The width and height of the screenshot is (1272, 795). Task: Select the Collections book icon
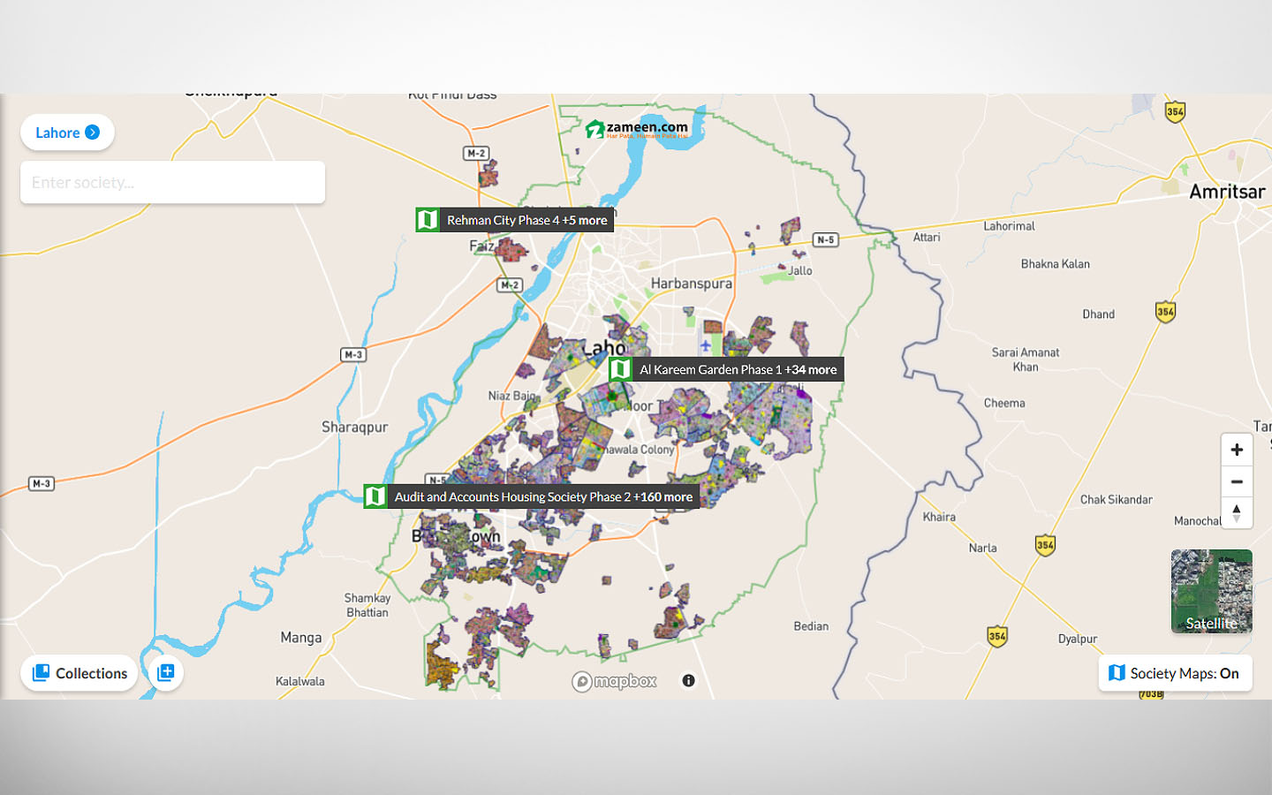click(x=41, y=673)
